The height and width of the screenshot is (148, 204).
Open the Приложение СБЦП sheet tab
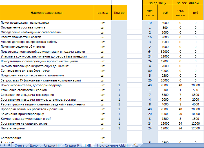[x=112, y=145]
